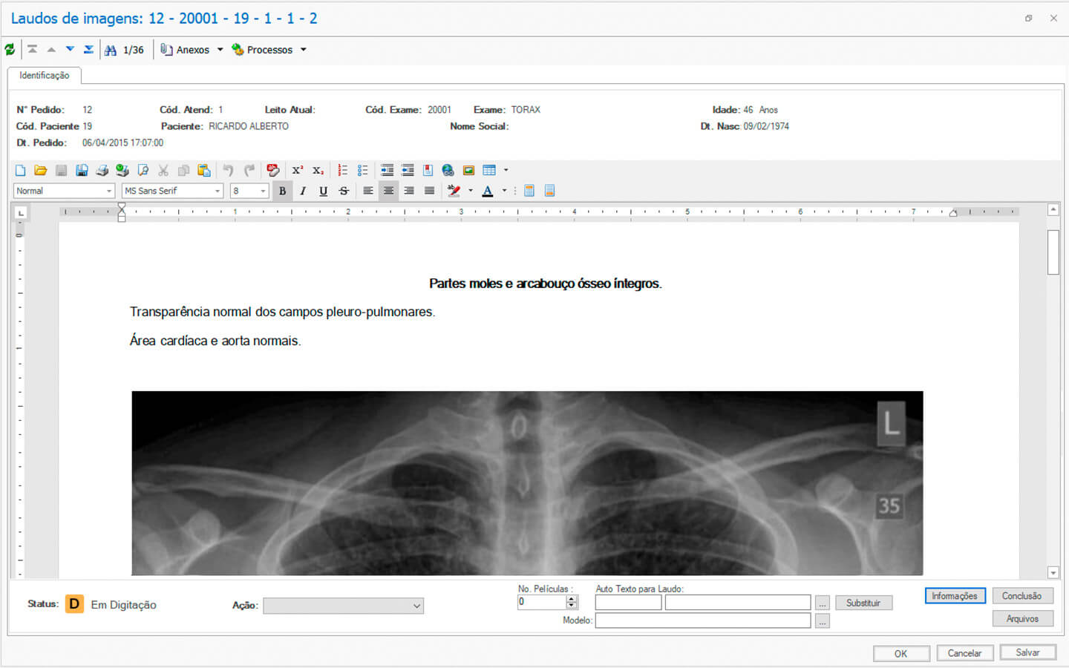Click the green refresh icon
The width and height of the screenshot is (1069, 668).
coord(10,50)
